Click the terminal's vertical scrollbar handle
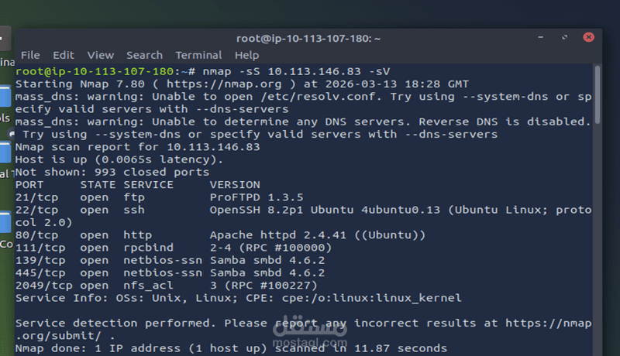620x356 pixels. pyautogui.click(x=597, y=94)
